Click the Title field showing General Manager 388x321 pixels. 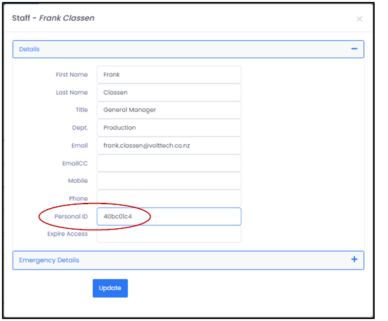click(169, 109)
